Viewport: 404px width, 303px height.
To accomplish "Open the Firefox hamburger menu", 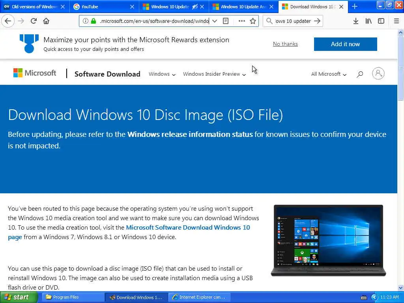I will [x=397, y=21].
